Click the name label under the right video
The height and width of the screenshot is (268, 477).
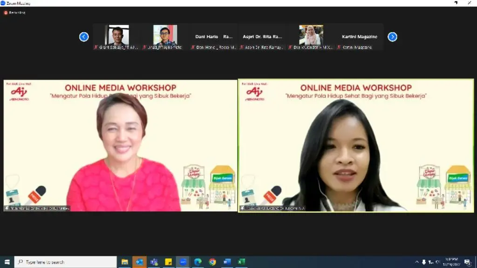(x=273, y=208)
